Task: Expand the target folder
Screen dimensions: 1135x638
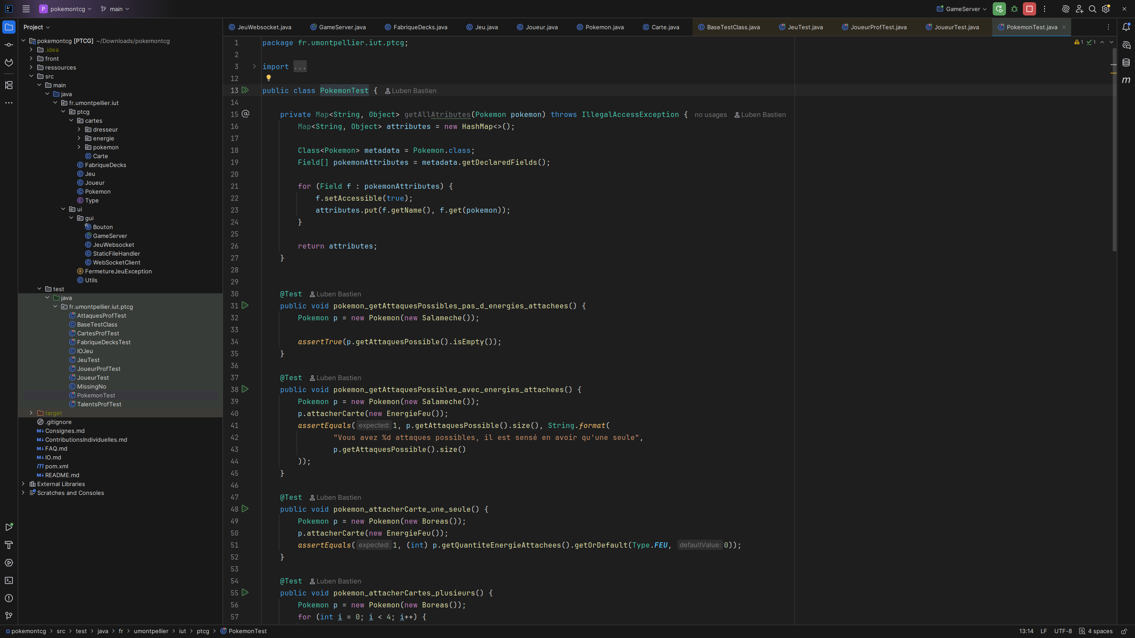Action: pyautogui.click(x=31, y=413)
